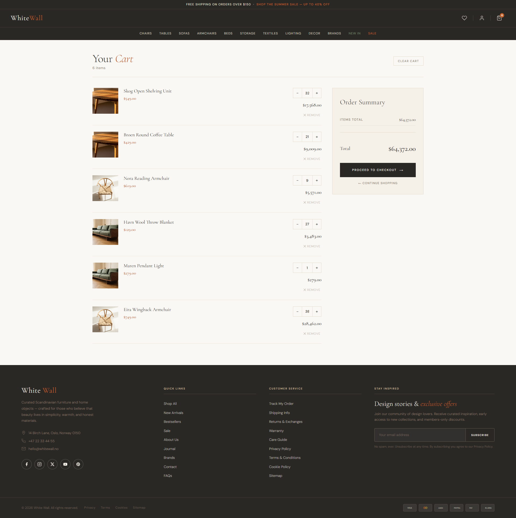
Task: Click the PayPal payment badge
Action: pos(457,508)
